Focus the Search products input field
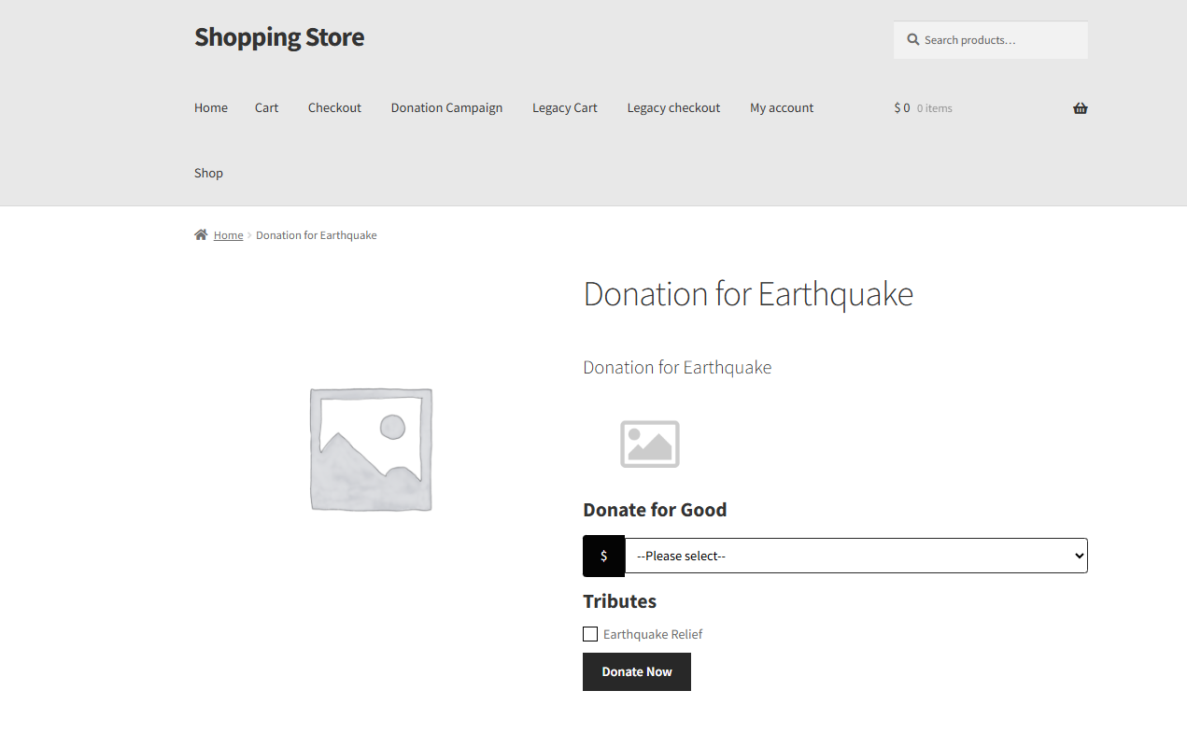 tap(999, 40)
